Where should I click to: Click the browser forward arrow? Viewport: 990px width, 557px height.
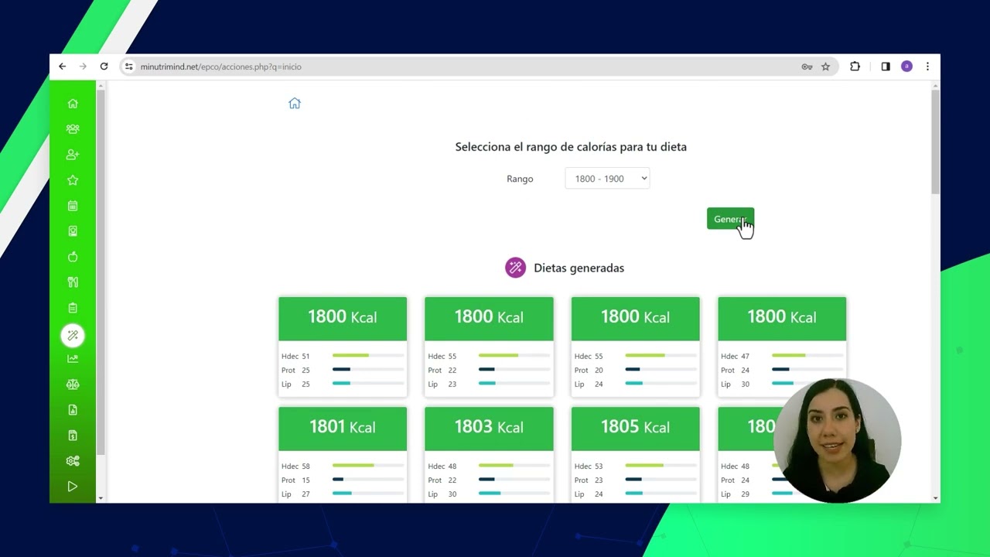pyautogui.click(x=83, y=67)
